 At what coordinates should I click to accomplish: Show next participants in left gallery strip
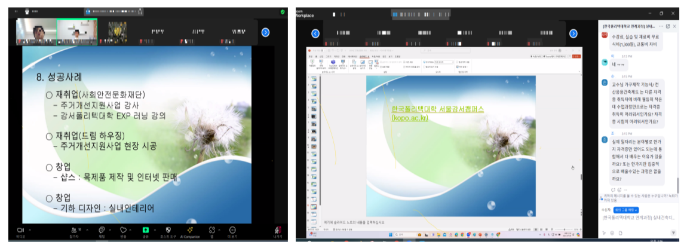click(x=265, y=33)
